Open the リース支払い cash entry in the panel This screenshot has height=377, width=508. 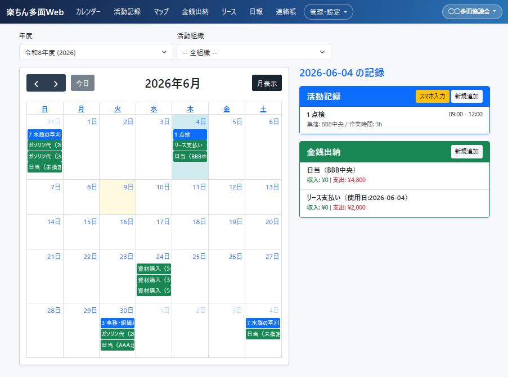pyautogui.click(x=394, y=203)
